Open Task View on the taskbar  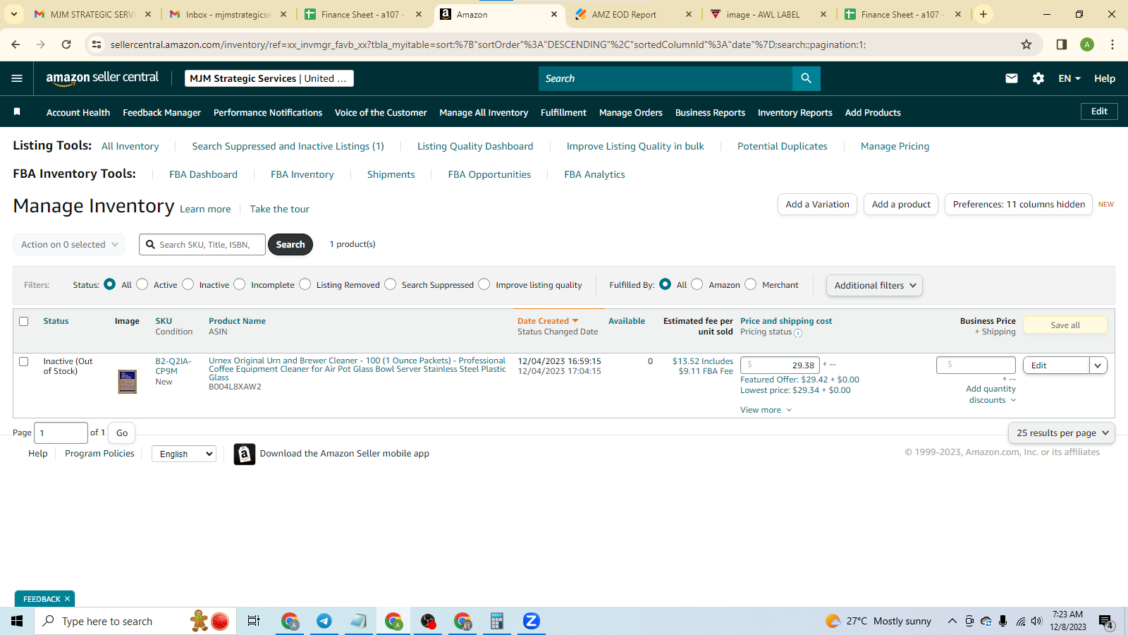254,621
